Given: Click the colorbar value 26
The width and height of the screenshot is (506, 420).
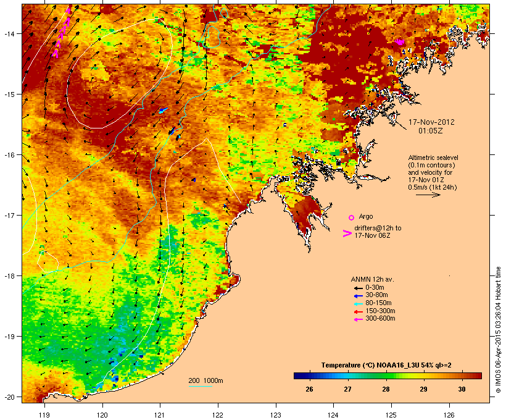Looking at the screenshot, I should pyautogui.click(x=309, y=389).
